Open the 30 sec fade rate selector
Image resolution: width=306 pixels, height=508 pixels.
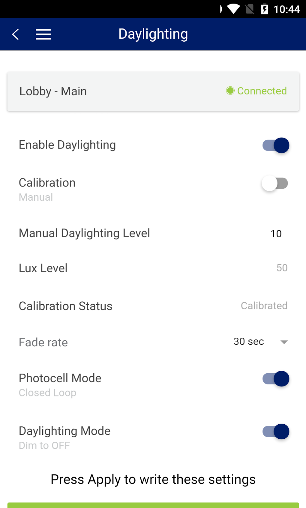[249, 342]
